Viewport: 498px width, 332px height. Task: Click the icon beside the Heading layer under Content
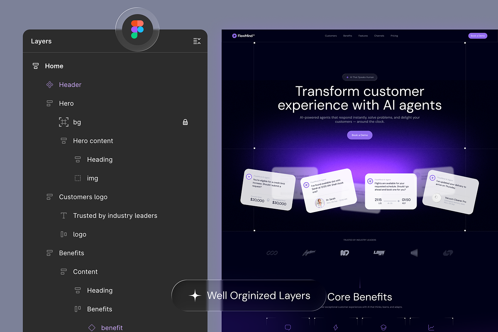[x=78, y=290]
